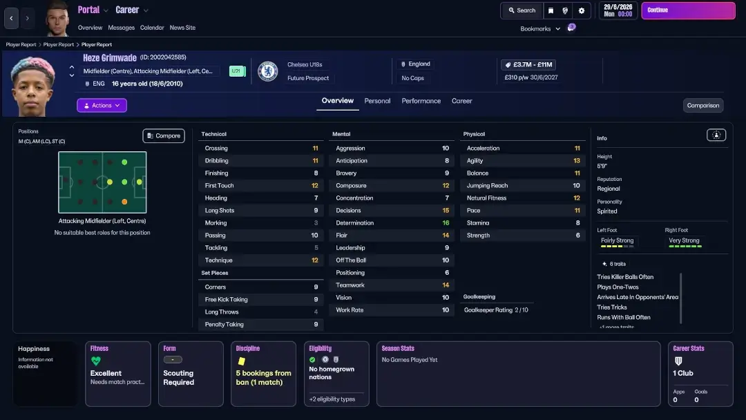Click Plays One-Twos trait

pyautogui.click(x=618, y=287)
